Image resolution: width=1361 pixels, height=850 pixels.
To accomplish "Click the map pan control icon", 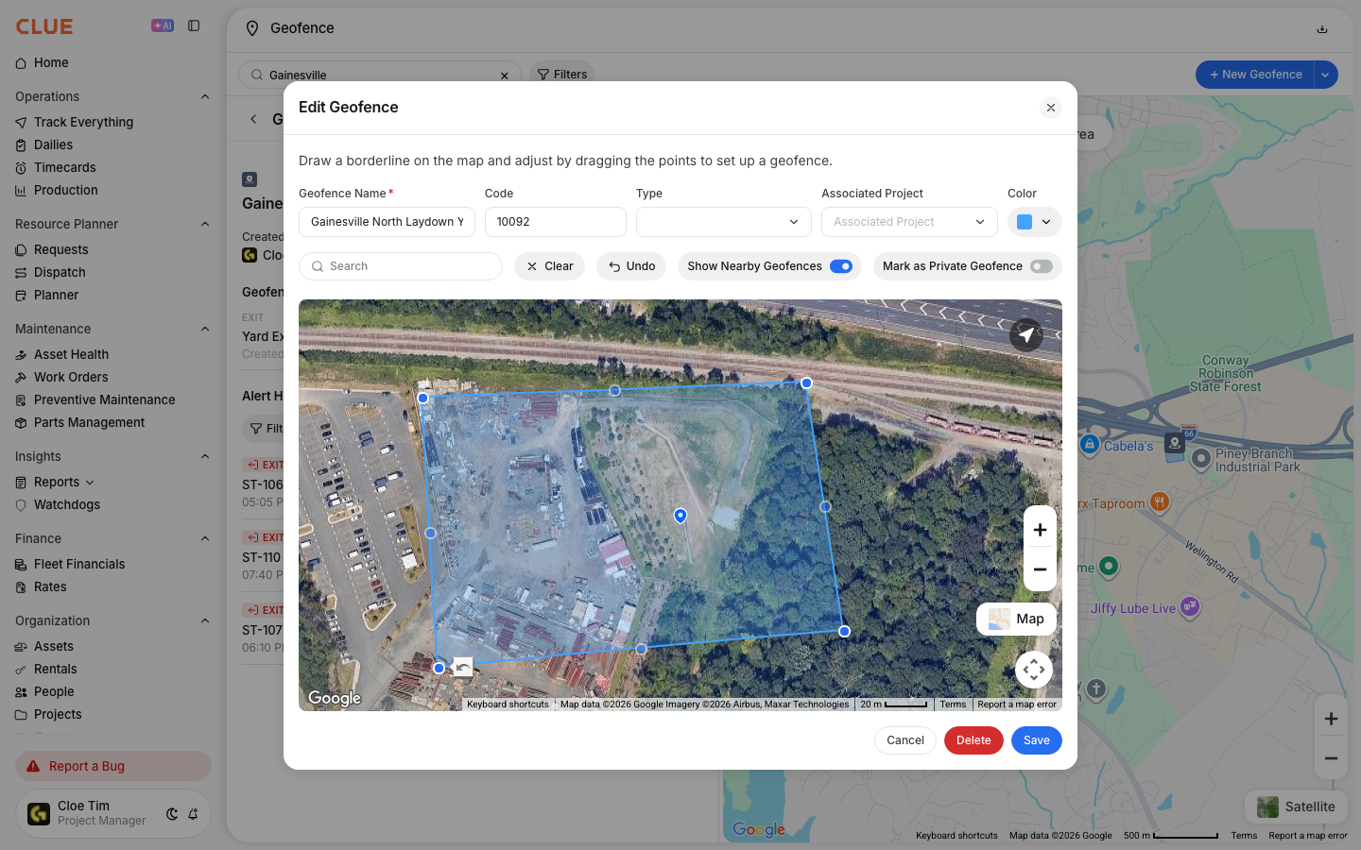I will pos(1034,670).
